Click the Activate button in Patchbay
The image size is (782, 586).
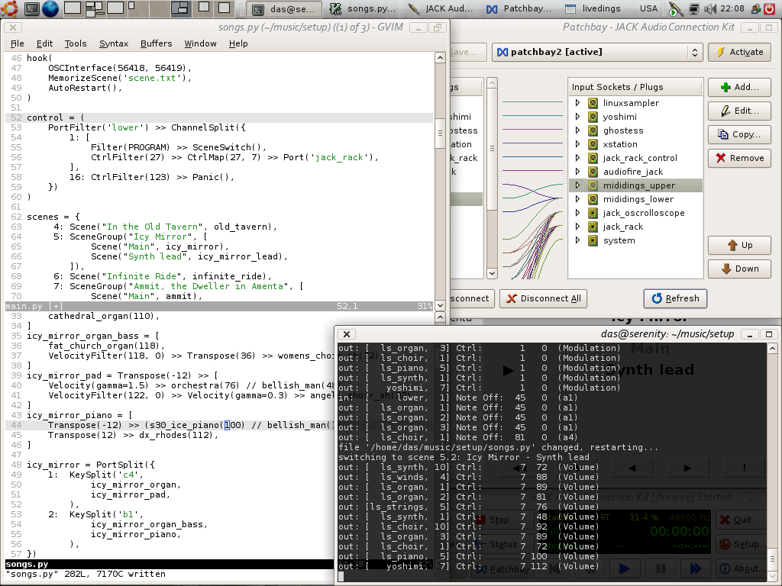coord(739,52)
